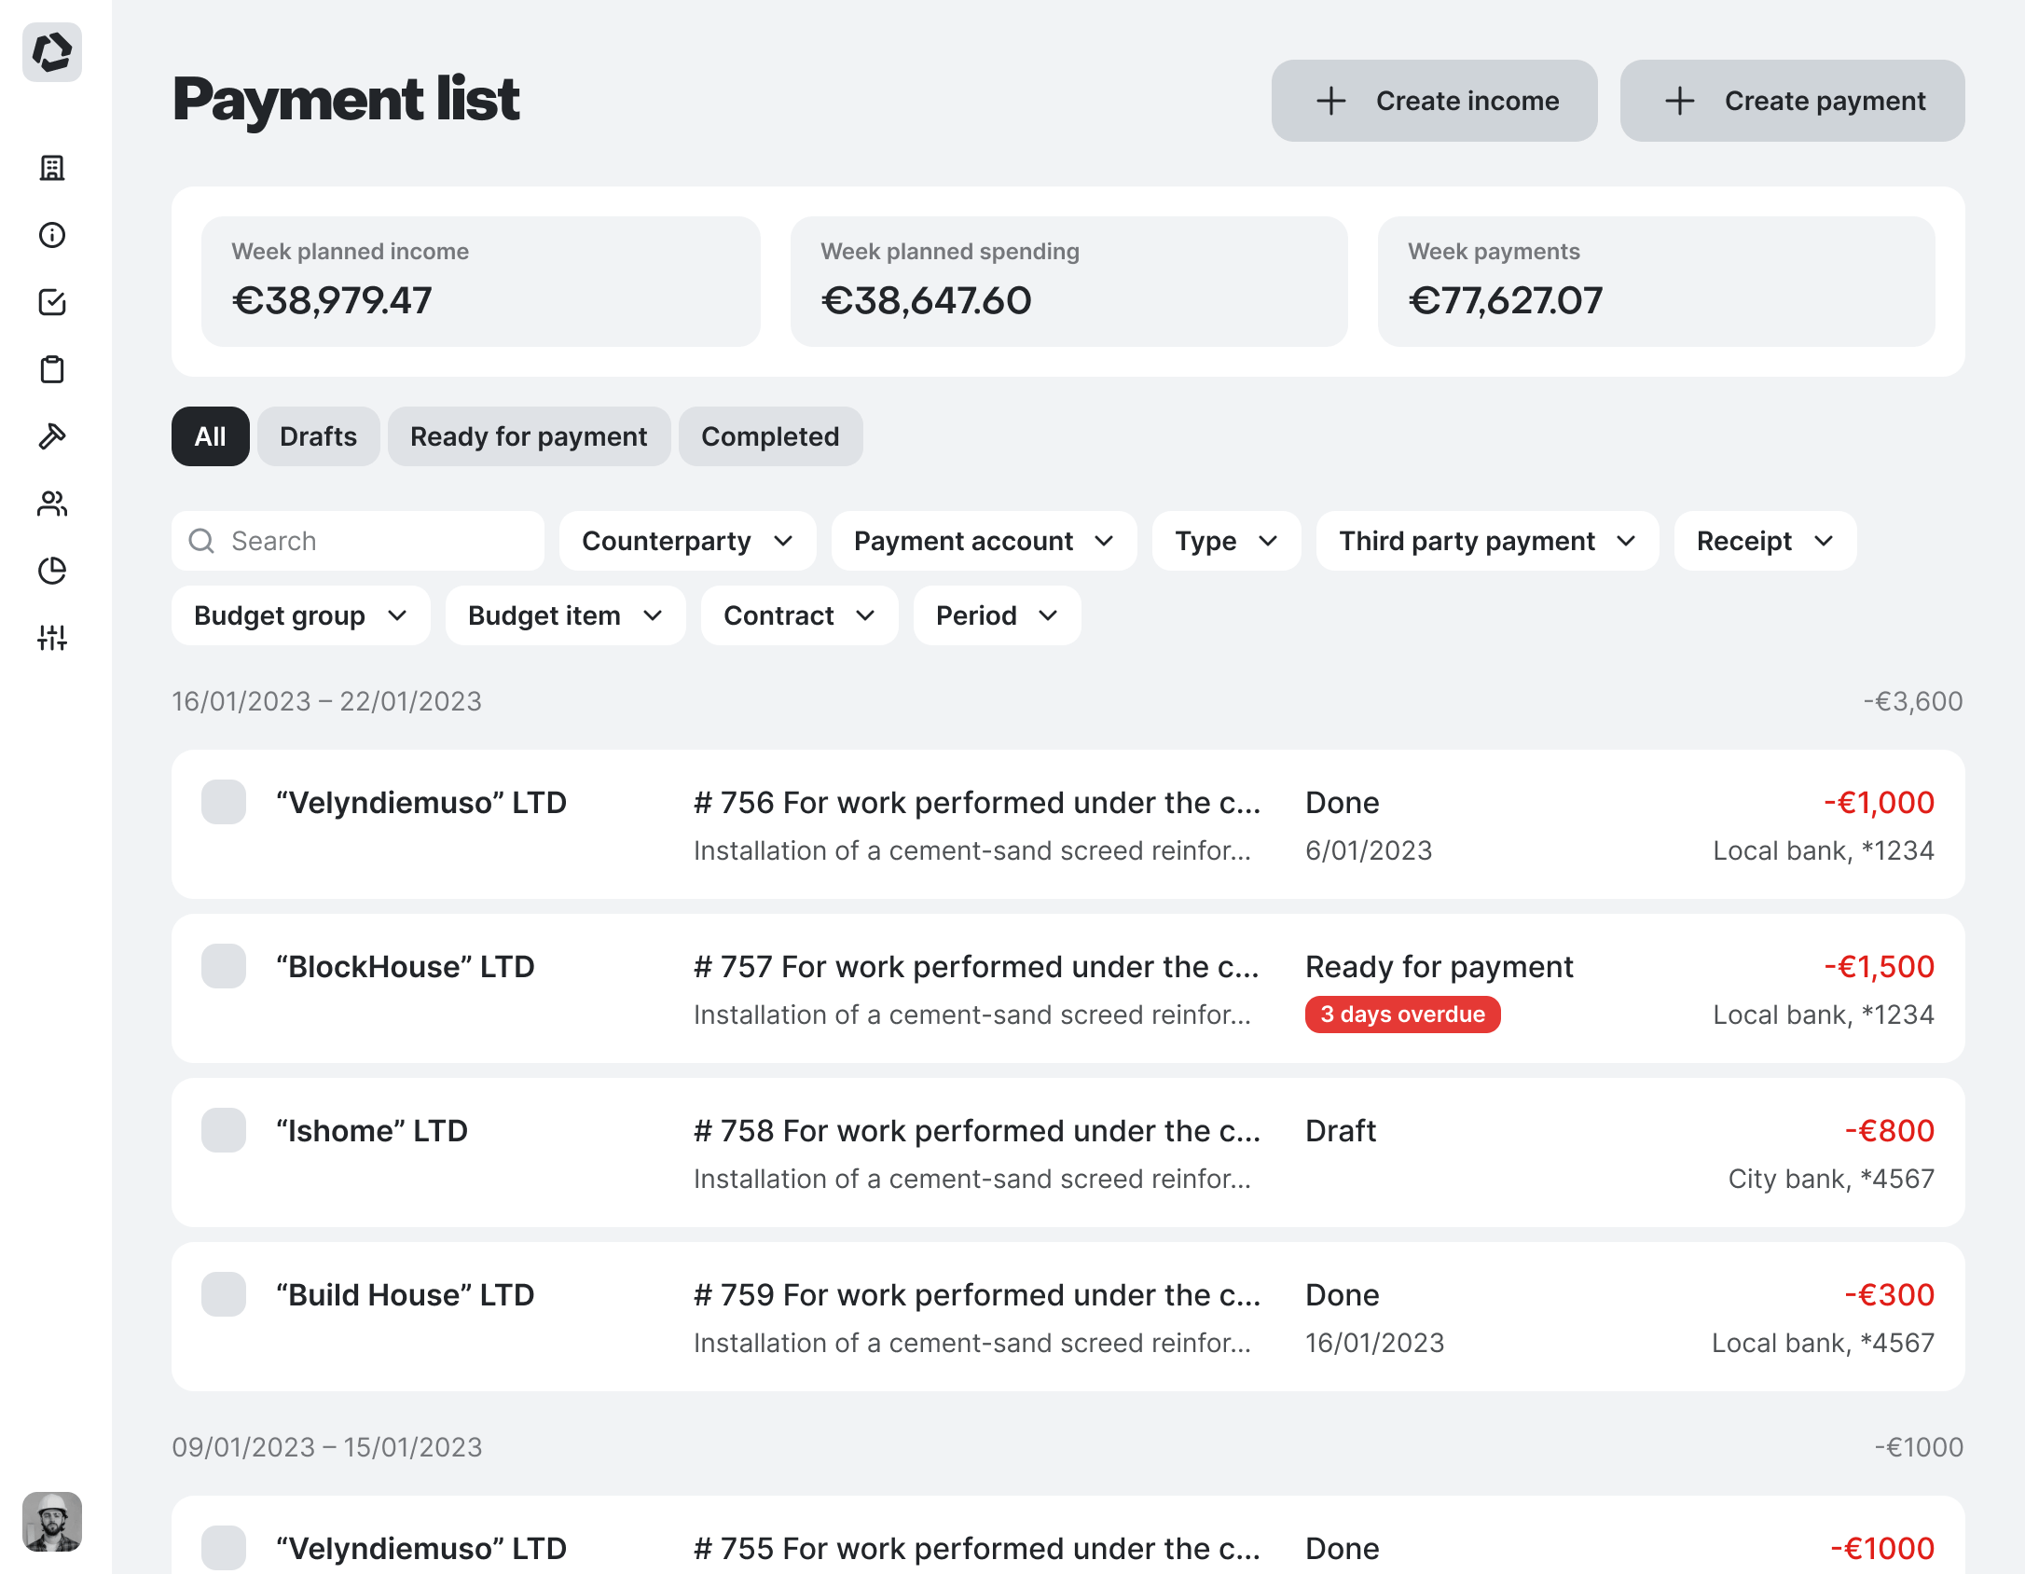The image size is (2025, 1574).
Task: Open the Week payments card
Action: (1657, 282)
